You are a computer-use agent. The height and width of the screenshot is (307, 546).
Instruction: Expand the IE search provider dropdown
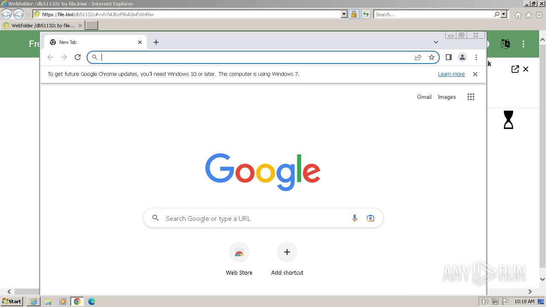pos(504,14)
